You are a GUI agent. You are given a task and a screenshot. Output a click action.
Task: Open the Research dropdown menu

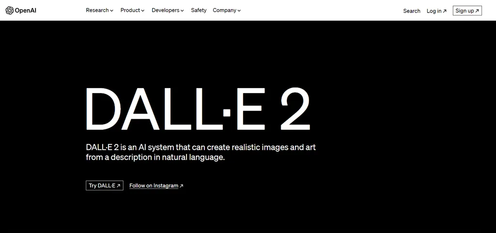coord(99,10)
